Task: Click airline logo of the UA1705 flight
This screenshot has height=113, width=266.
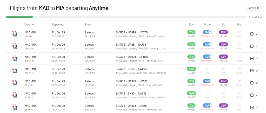Action: pyautogui.click(x=15, y=34)
